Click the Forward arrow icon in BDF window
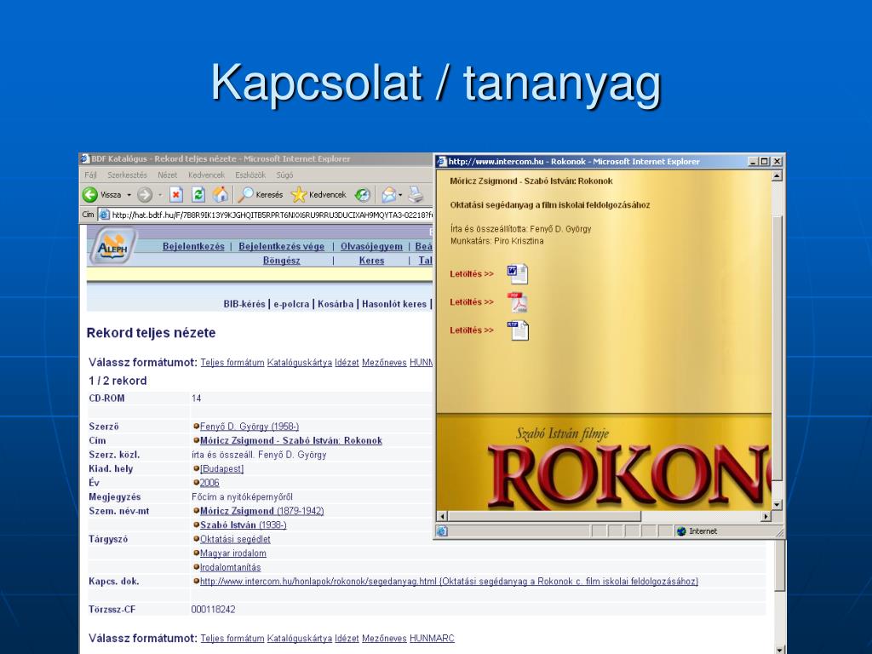872x654 pixels. click(145, 195)
